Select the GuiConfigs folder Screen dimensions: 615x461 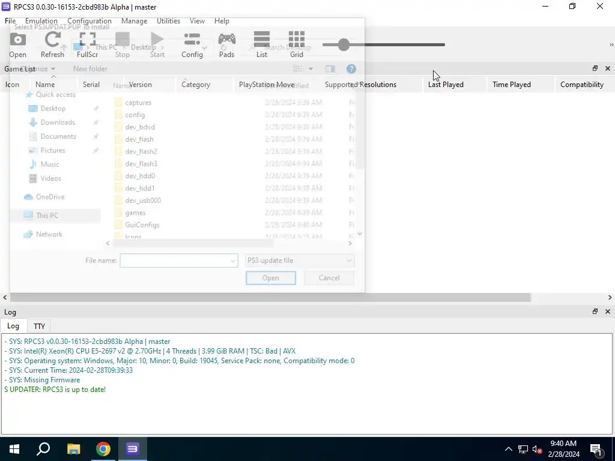(x=142, y=224)
